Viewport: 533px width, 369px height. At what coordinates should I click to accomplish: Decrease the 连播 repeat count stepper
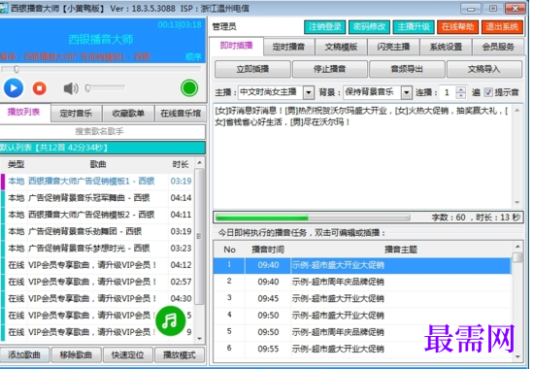coord(461,95)
